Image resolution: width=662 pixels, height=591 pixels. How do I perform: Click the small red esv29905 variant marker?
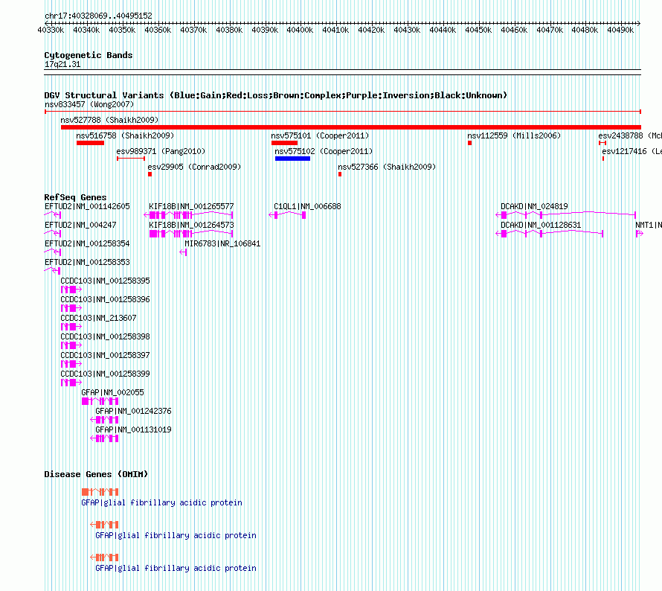tap(150, 174)
